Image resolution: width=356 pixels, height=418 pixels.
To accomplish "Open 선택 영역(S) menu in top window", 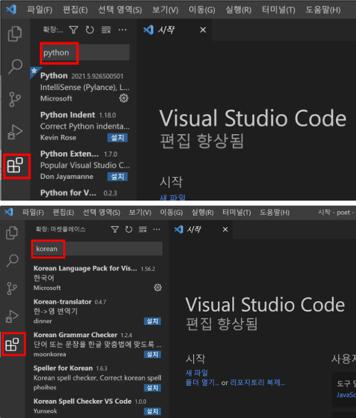I will 120,10.
